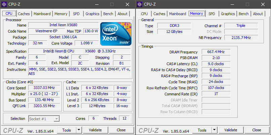This screenshot has height=135, width=271.
Task: Click tRFC value 107 clocks
Action: (216, 88)
